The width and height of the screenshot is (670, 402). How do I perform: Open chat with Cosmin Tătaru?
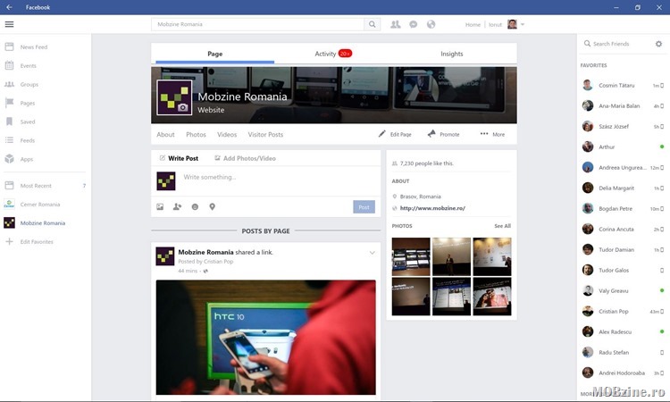click(623, 86)
